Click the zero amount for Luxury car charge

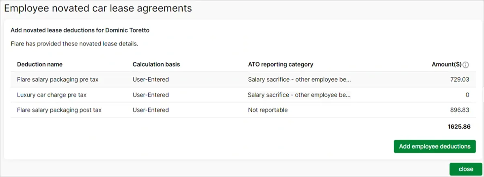click(x=467, y=95)
